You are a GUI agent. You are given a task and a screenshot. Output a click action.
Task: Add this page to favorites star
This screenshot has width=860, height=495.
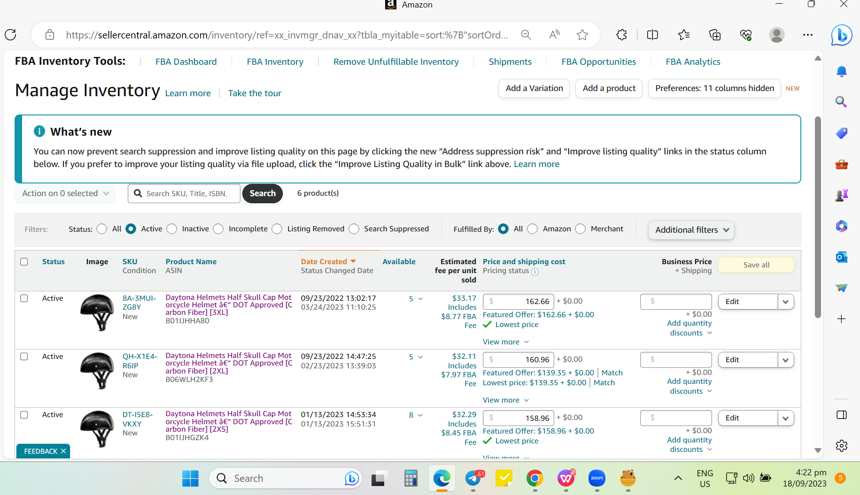click(582, 35)
